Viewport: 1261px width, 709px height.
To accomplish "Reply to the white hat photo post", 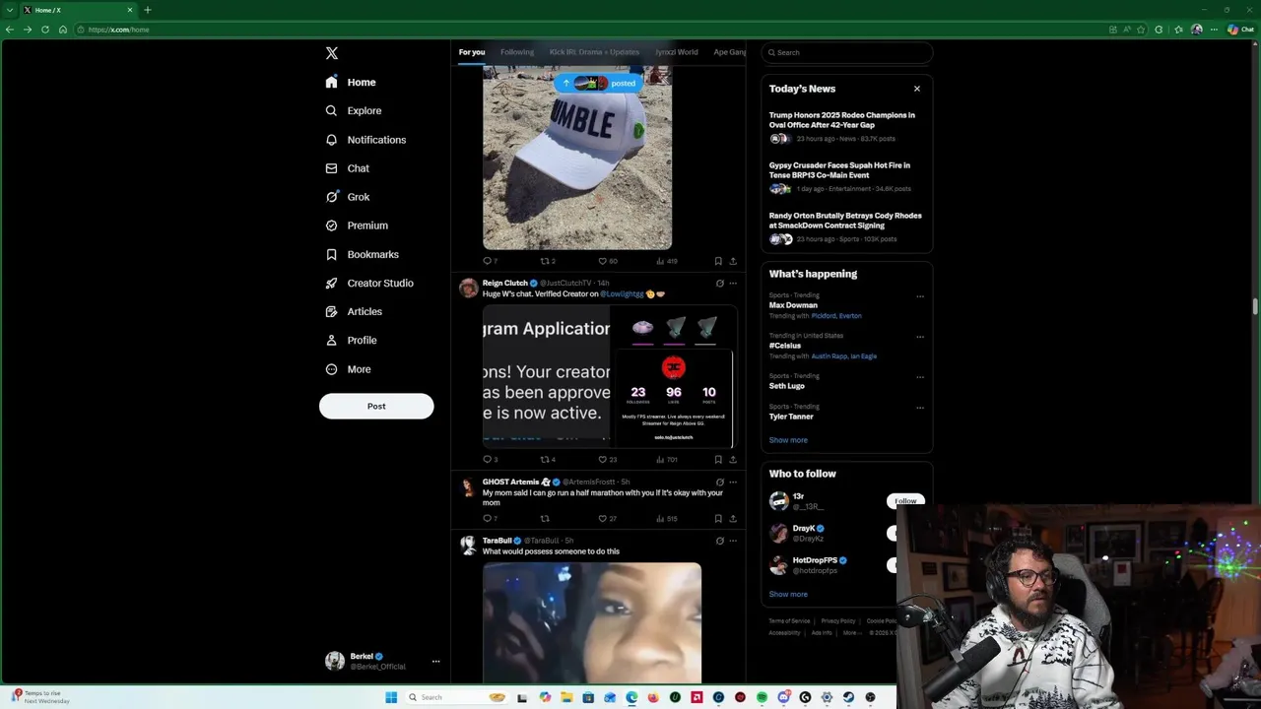I will pyautogui.click(x=487, y=261).
